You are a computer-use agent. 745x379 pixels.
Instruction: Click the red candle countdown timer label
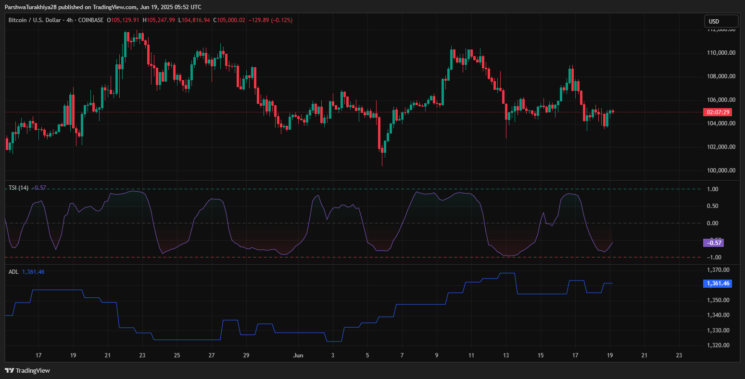pos(717,112)
